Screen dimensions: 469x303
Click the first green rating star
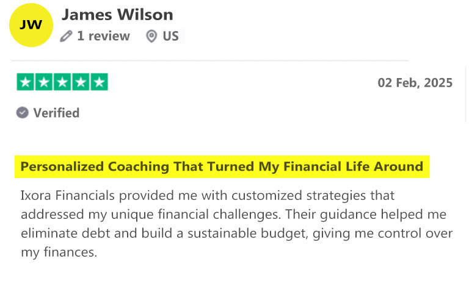[26, 82]
